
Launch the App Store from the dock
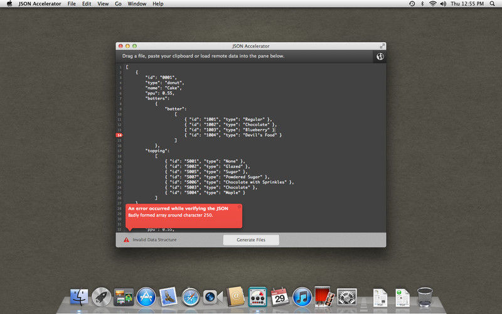point(146,296)
